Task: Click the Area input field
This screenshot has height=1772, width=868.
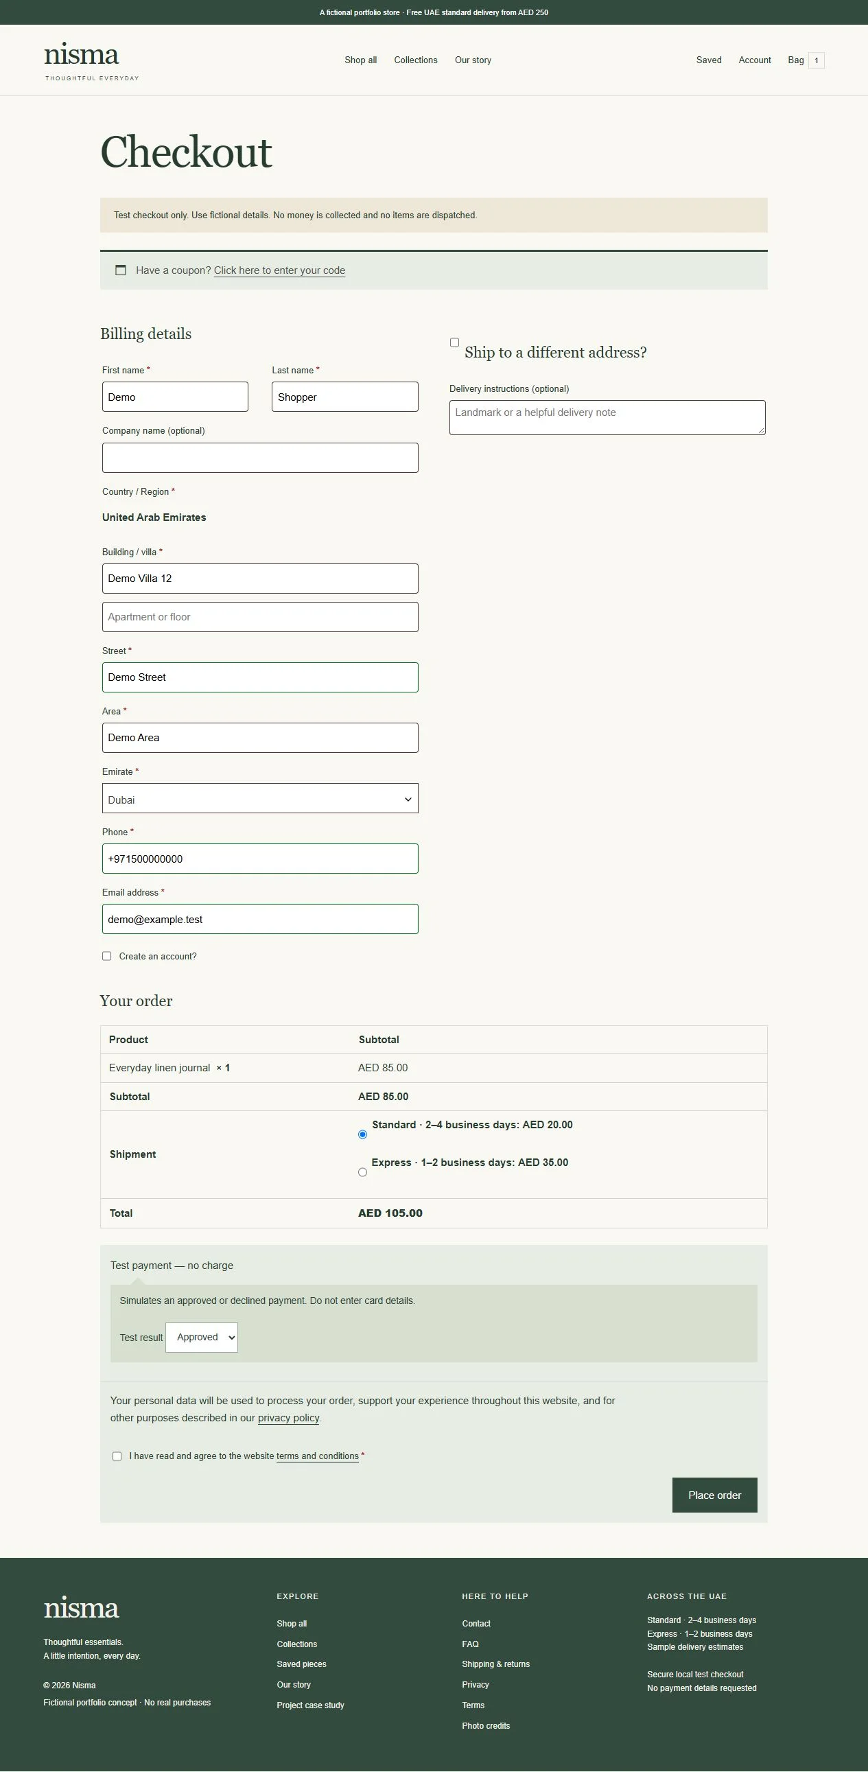Action: [x=260, y=738]
